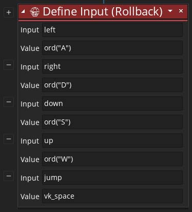Screen dimensions: 192x212
Task: Edit the Input field containing "jump"
Action: [112, 178]
